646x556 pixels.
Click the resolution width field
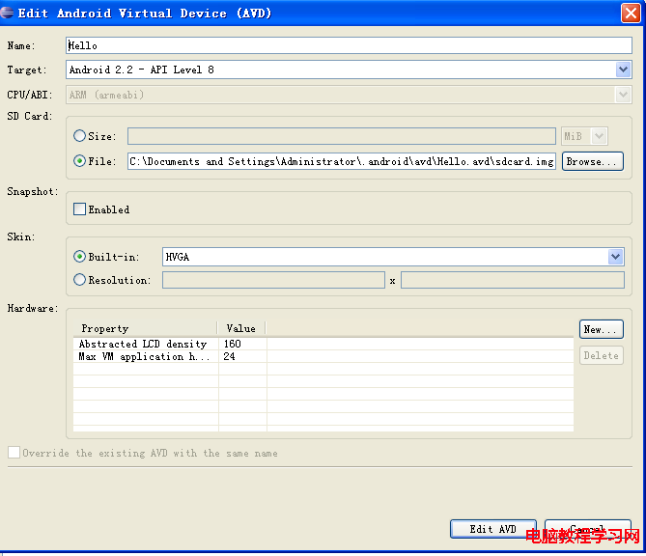pyautogui.click(x=273, y=280)
